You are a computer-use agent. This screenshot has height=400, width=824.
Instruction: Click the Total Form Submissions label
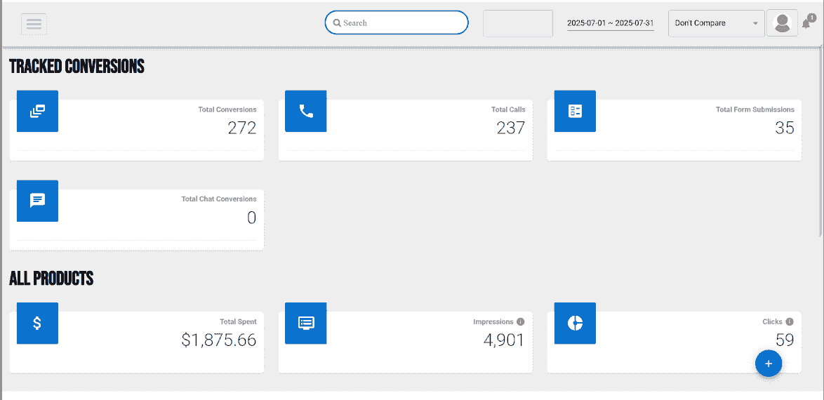(755, 110)
